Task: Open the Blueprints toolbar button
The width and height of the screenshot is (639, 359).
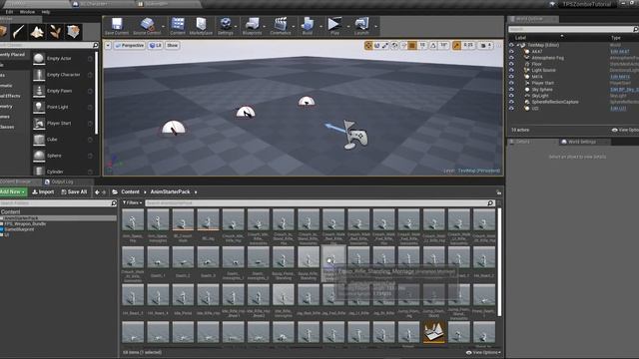Action: [252, 26]
